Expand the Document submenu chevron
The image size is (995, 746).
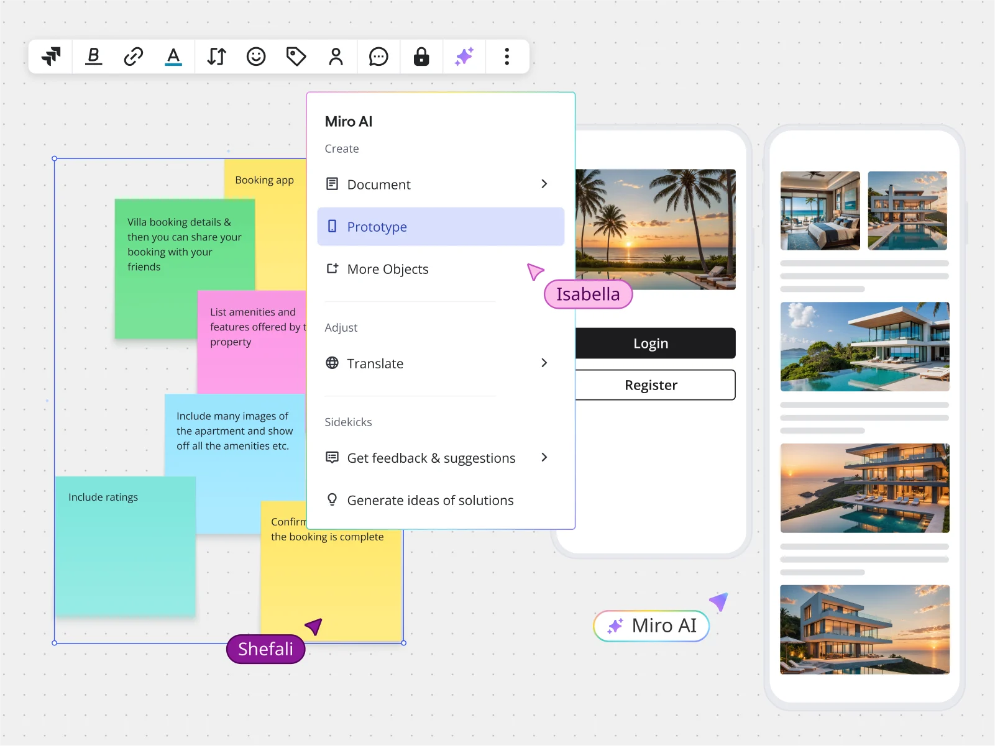(x=544, y=184)
